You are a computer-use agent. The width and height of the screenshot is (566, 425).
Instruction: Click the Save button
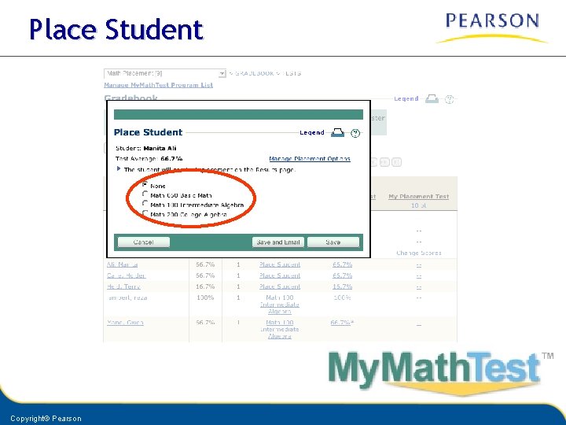coord(333,242)
